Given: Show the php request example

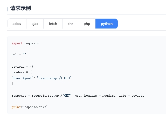Looking at the screenshot, I should [87, 24].
